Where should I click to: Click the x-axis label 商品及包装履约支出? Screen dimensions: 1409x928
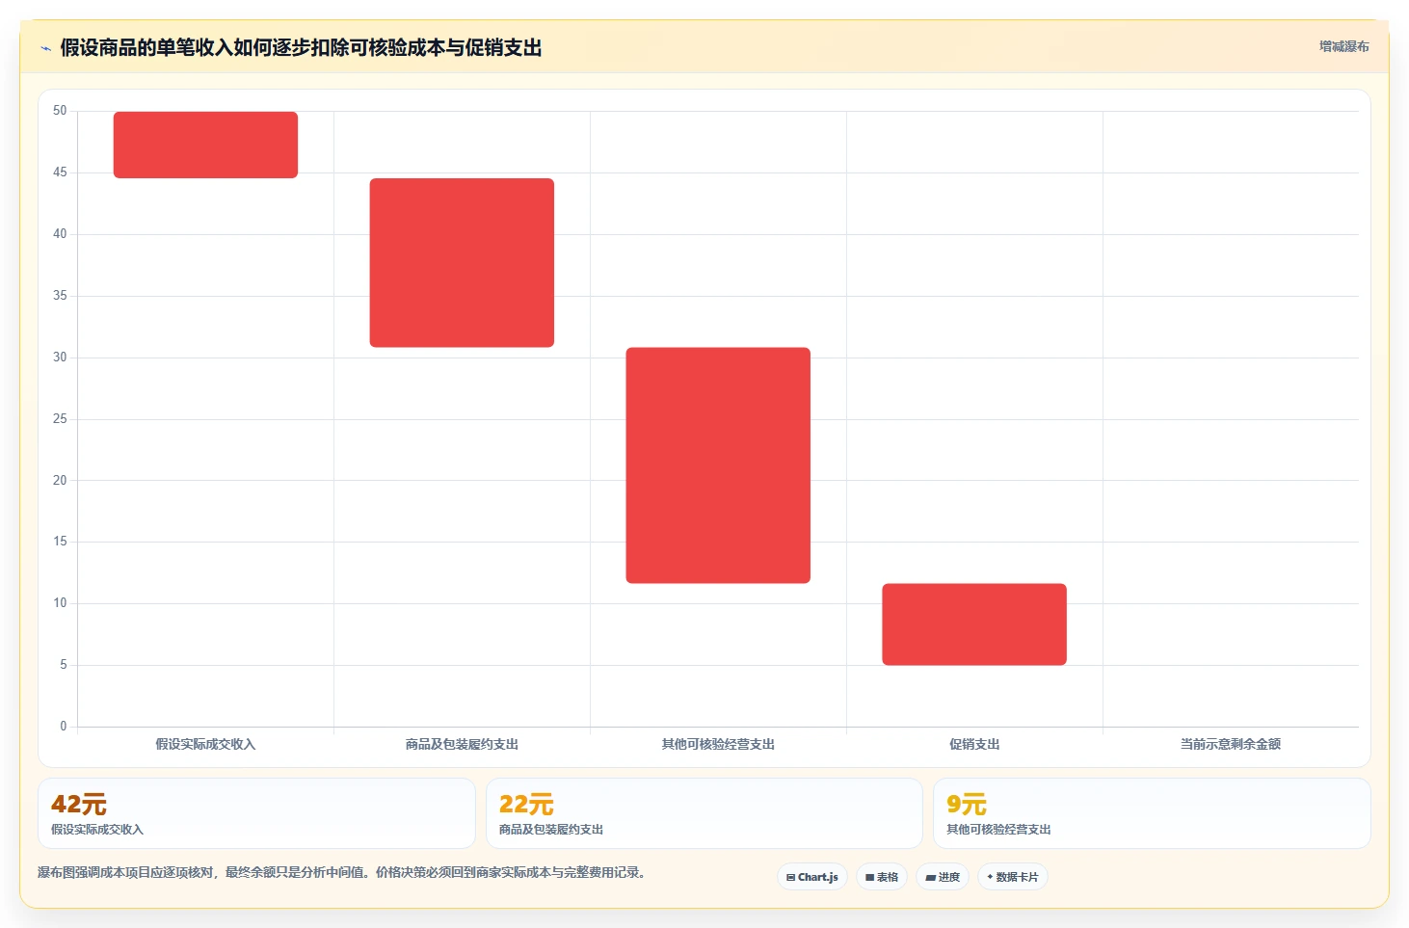point(462,744)
